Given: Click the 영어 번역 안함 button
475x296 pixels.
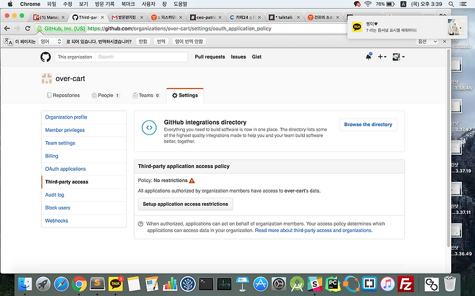Looking at the screenshot, I should point(189,42).
